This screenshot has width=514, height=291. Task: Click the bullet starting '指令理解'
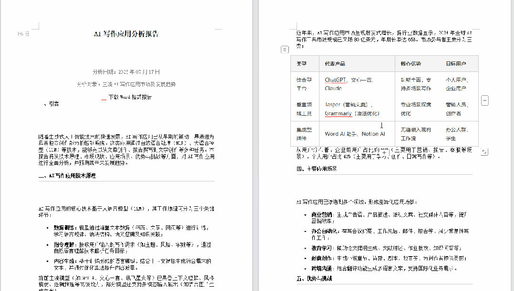point(133,248)
